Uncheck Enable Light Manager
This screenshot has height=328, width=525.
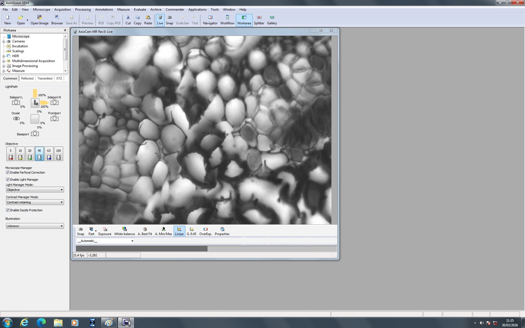tap(8, 179)
